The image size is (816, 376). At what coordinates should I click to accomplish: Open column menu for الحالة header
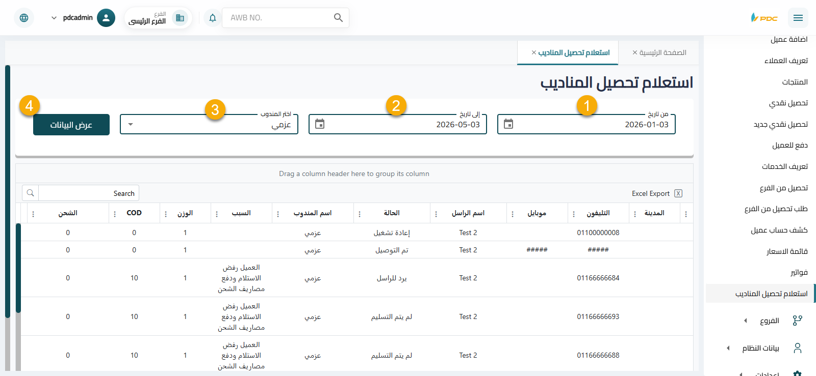tap(360, 214)
